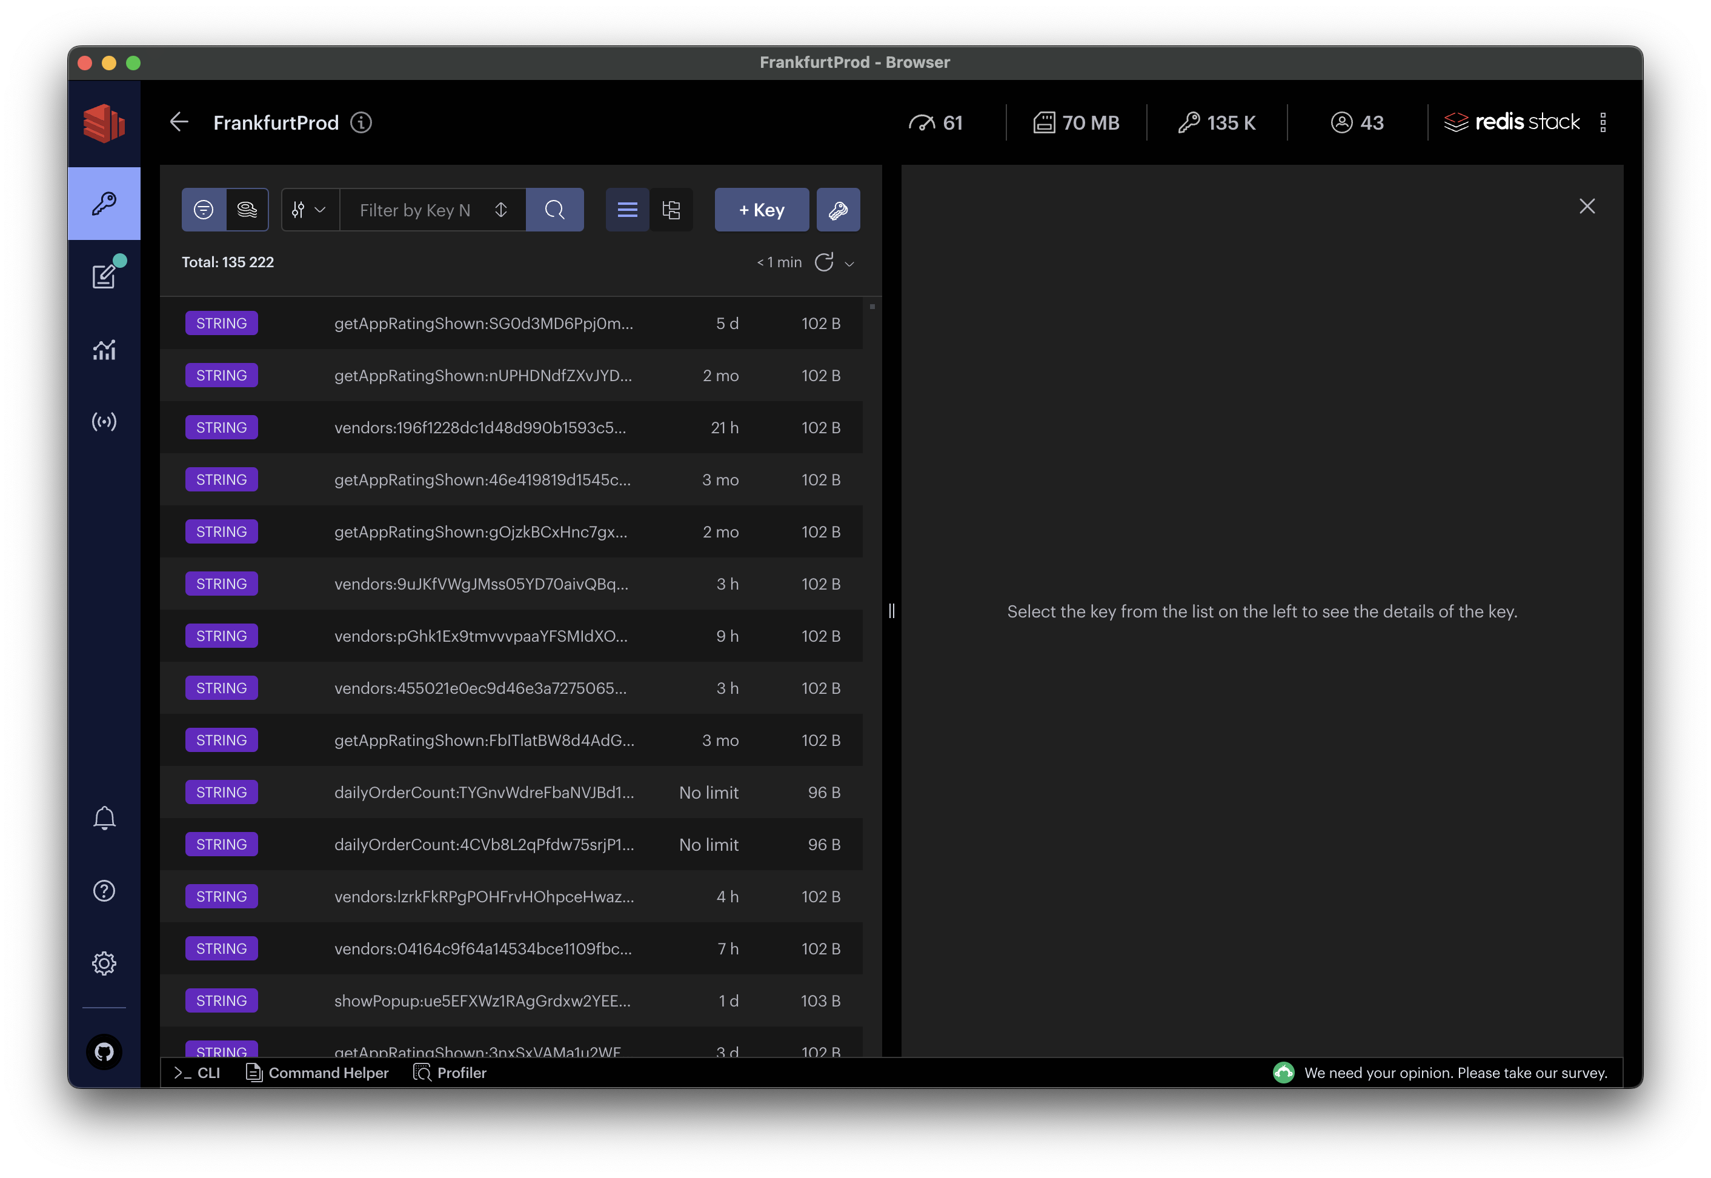This screenshot has width=1711, height=1178.
Task: Click the GitHub repository icon
Action: [104, 1051]
